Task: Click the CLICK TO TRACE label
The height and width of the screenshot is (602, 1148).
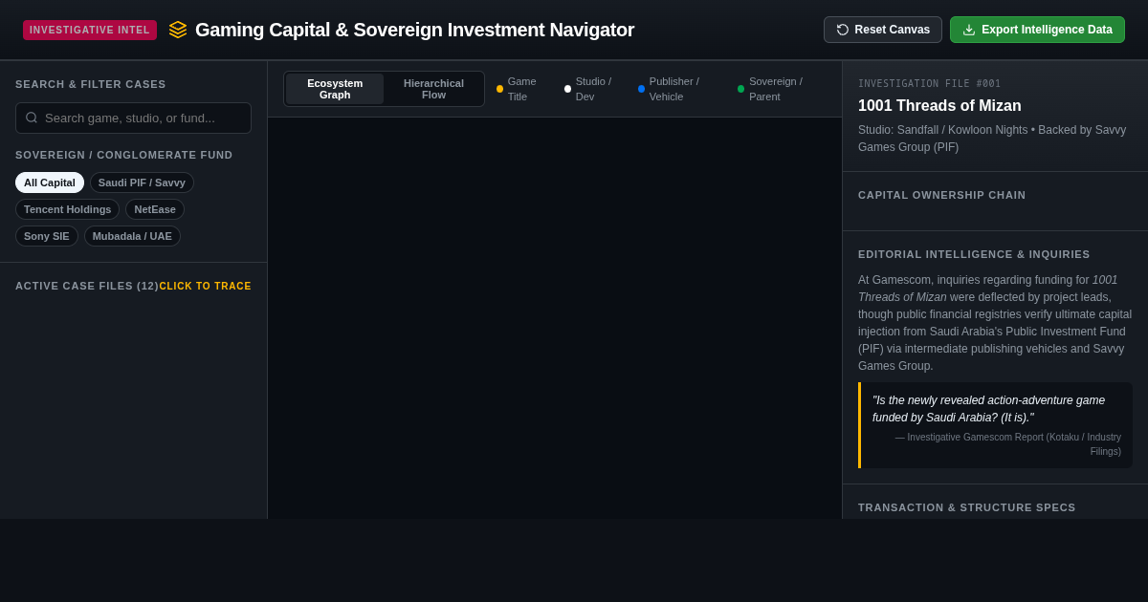Action: [206, 286]
